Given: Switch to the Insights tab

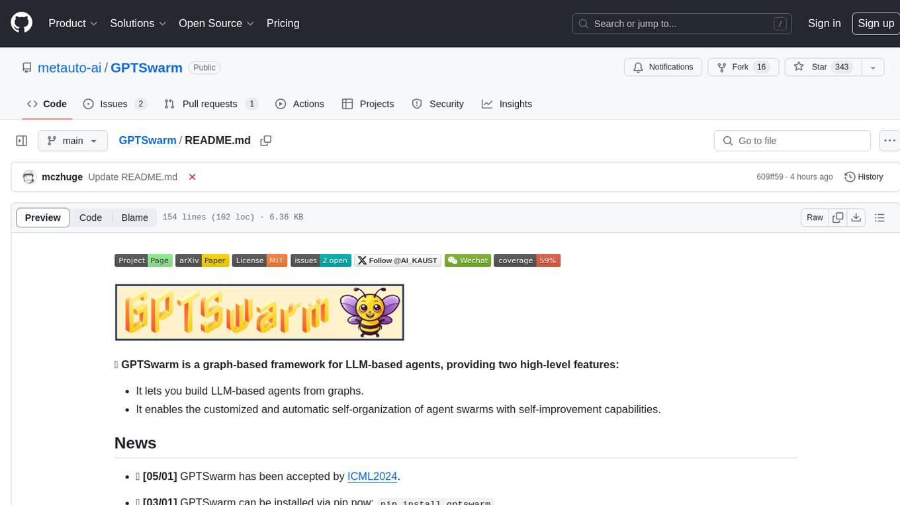Looking at the screenshot, I should [507, 104].
